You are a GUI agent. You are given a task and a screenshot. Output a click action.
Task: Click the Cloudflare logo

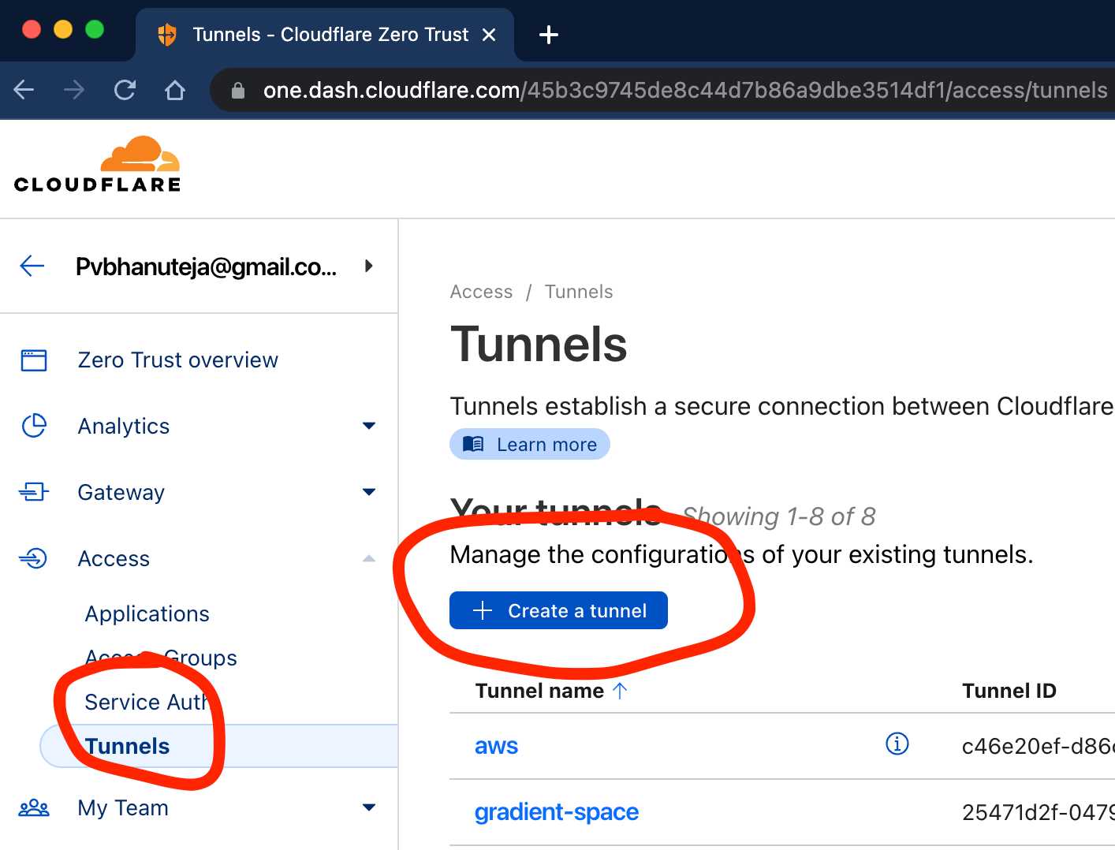[x=98, y=165]
